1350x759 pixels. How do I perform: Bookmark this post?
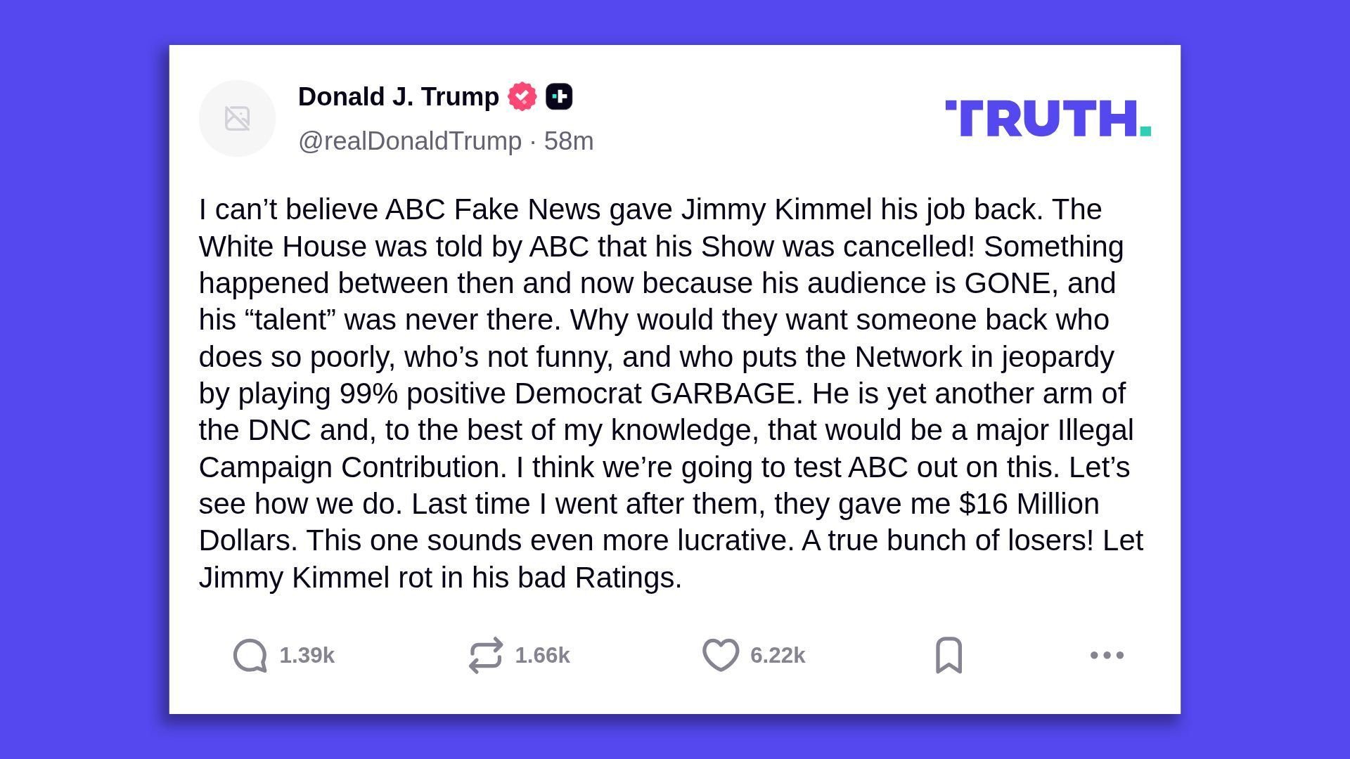point(949,655)
